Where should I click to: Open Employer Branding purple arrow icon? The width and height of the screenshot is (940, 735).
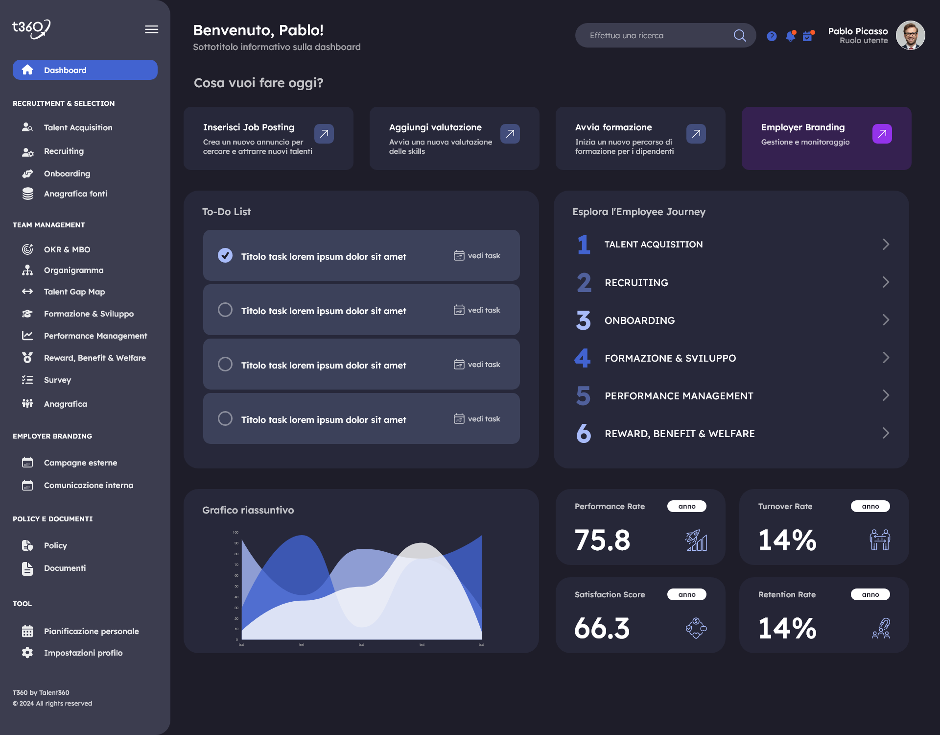(x=882, y=134)
